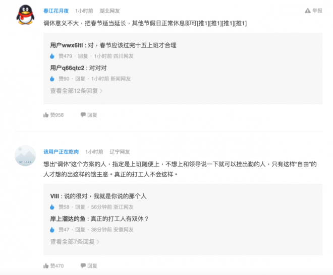
Task: Expand 查看全部12条回复
Action: [76, 91]
